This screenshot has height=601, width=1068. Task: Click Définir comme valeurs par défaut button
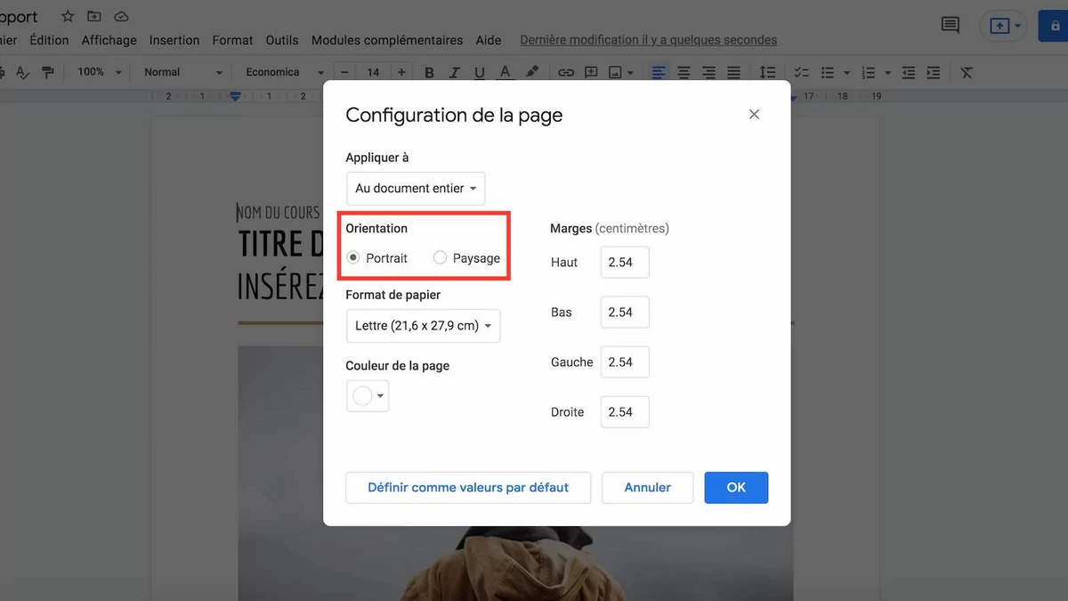coord(468,488)
